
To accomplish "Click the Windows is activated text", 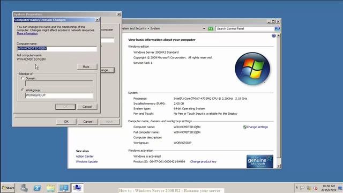I will click(x=147, y=156).
